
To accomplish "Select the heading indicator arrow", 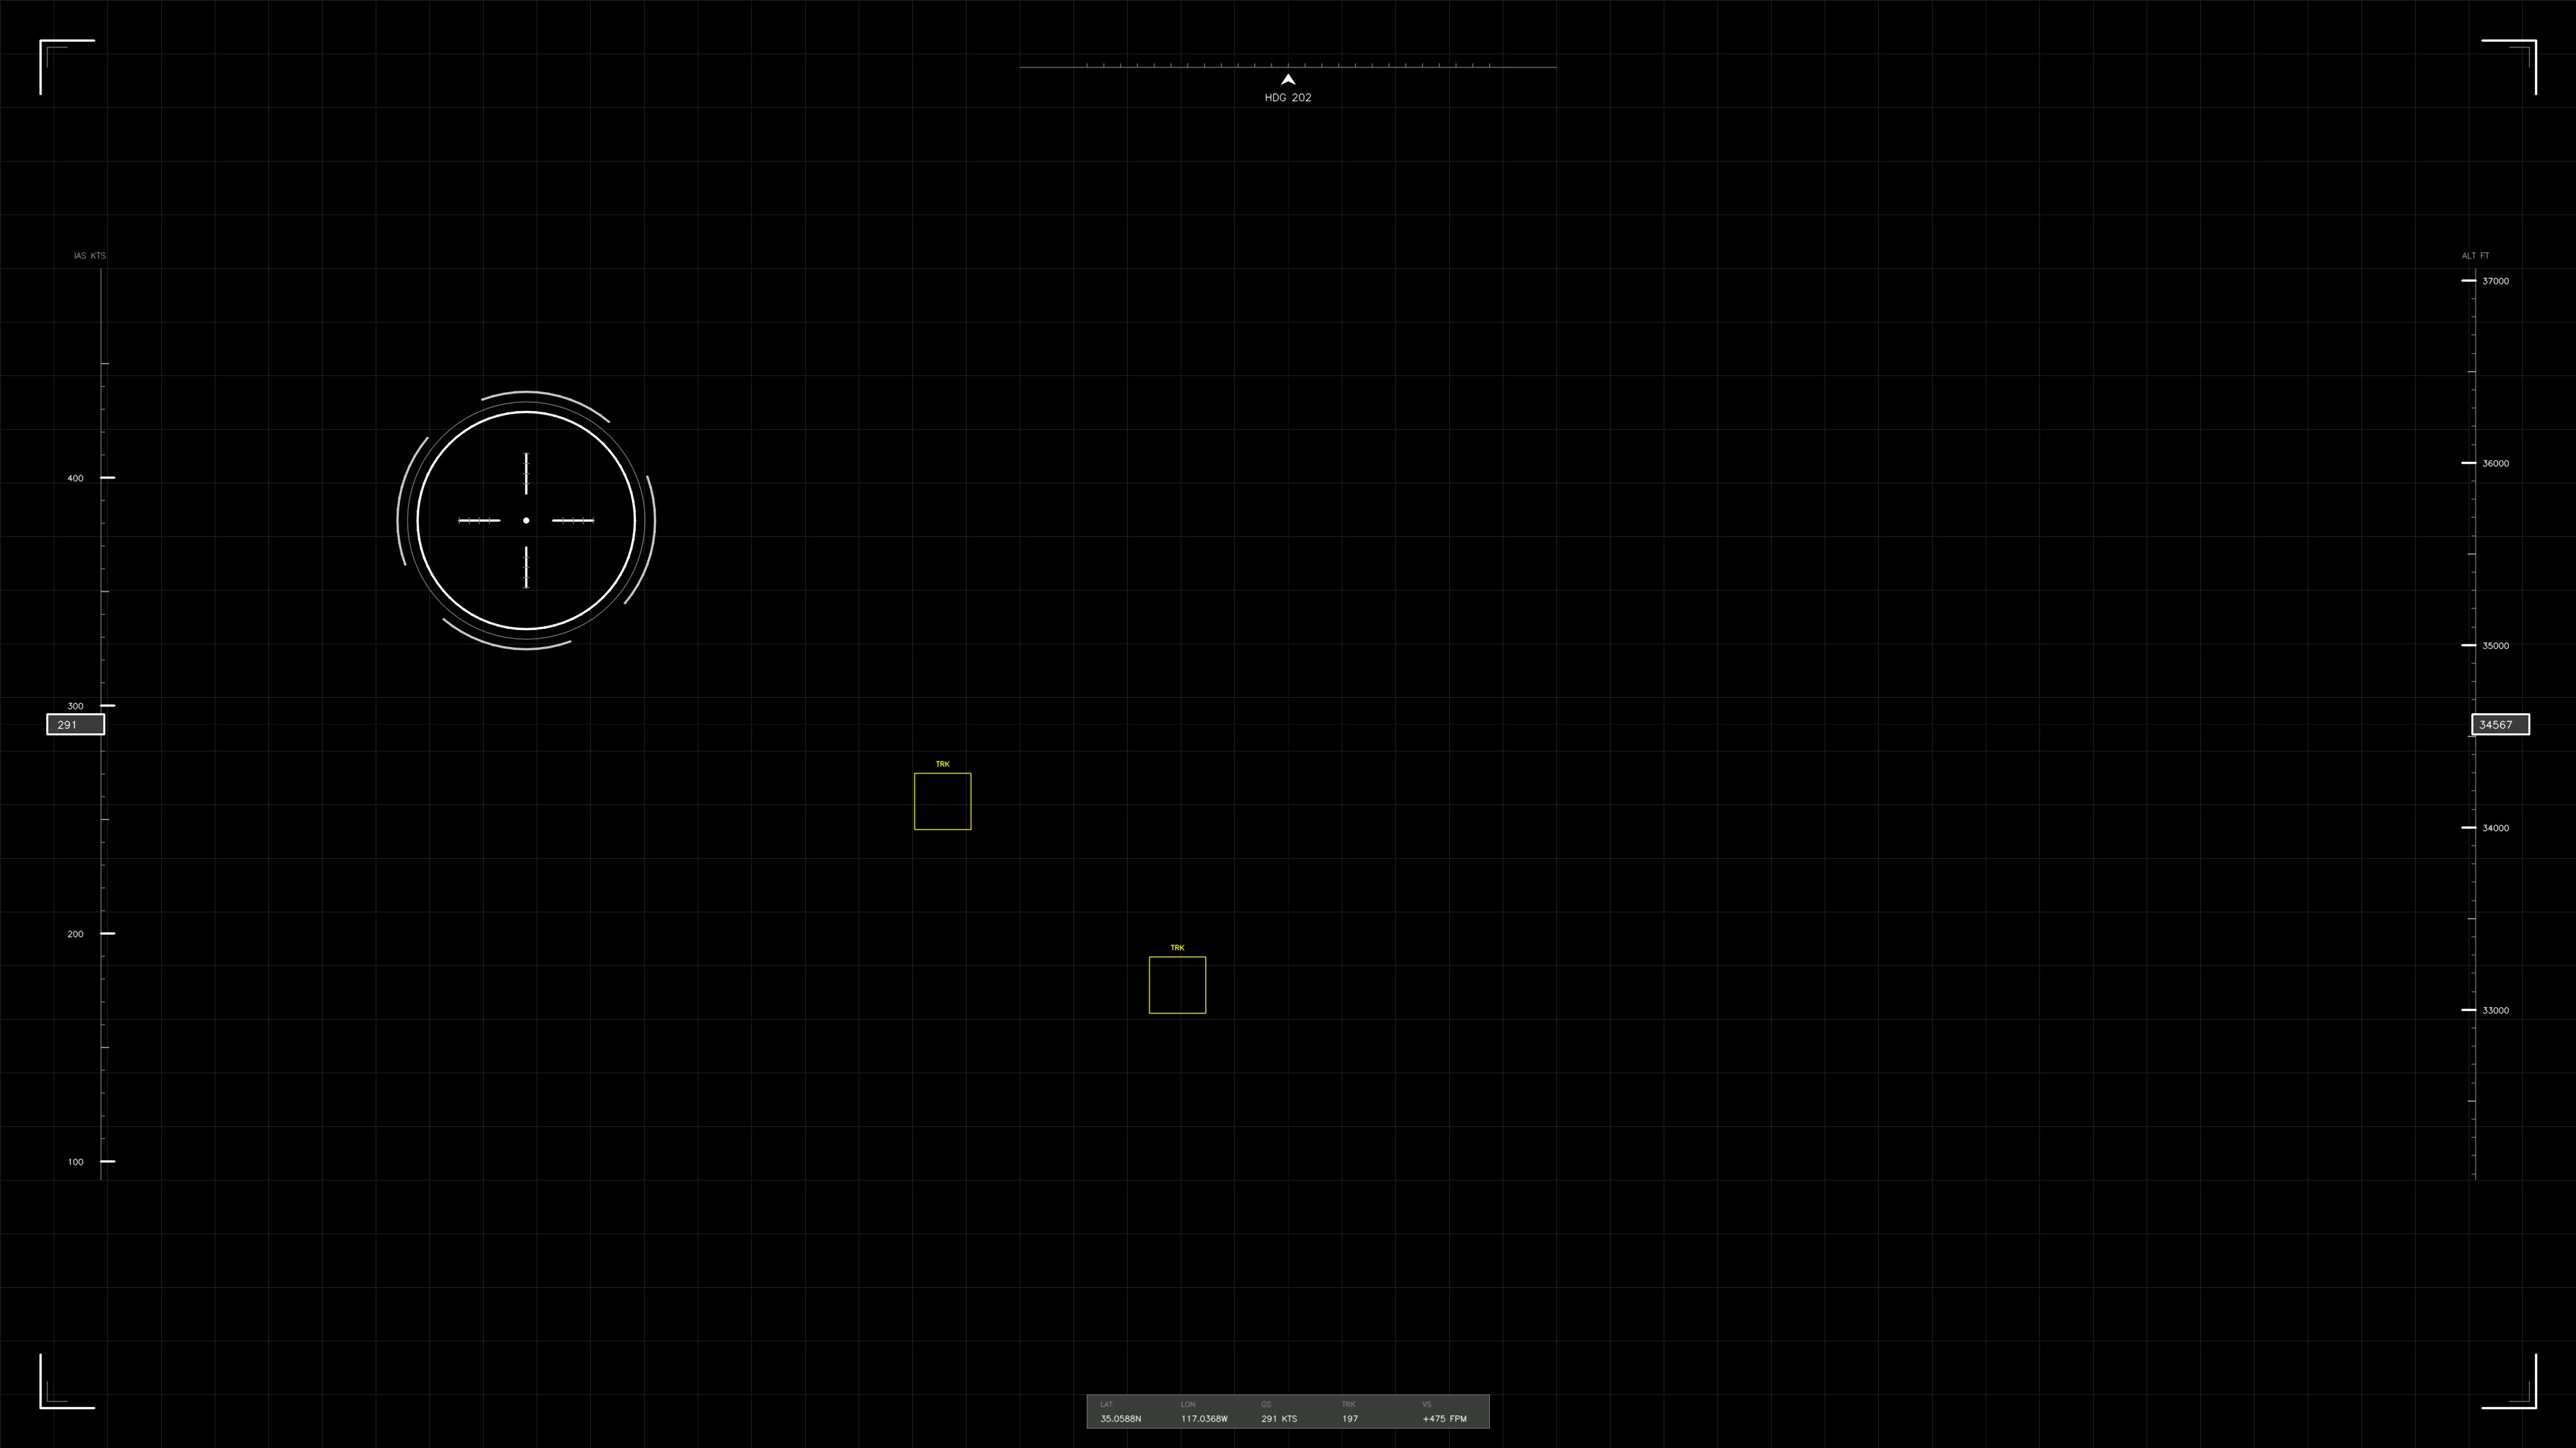I will pos(1288,80).
